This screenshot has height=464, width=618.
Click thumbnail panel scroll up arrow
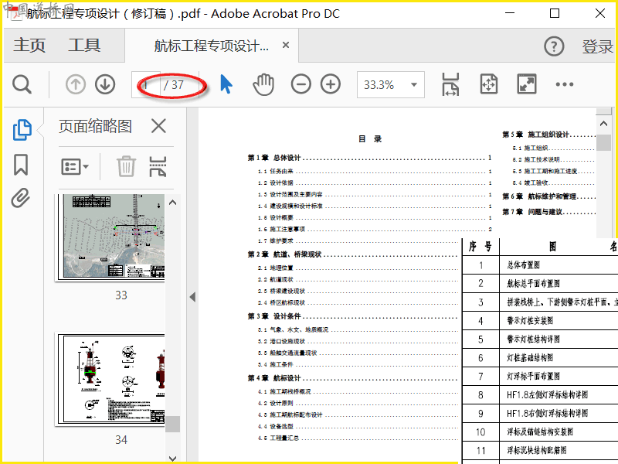(172, 203)
